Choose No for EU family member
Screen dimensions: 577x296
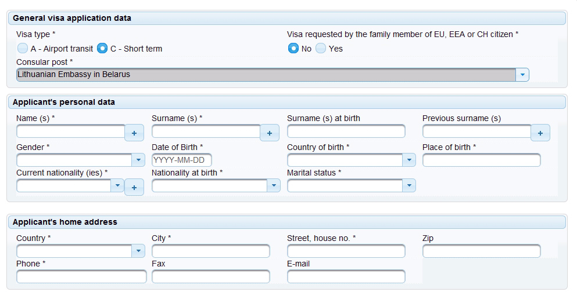pyautogui.click(x=293, y=49)
